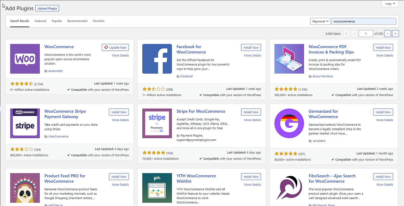The width and height of the screenshot is (404, 206).
Task: Click the "70,000+ Active Installations" text
Action: tap(160, 159)
